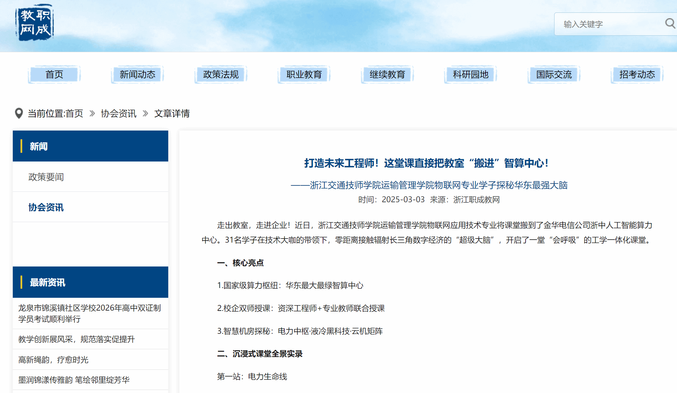
Task: Navigate to 科研园地
Action: point(470,74)
